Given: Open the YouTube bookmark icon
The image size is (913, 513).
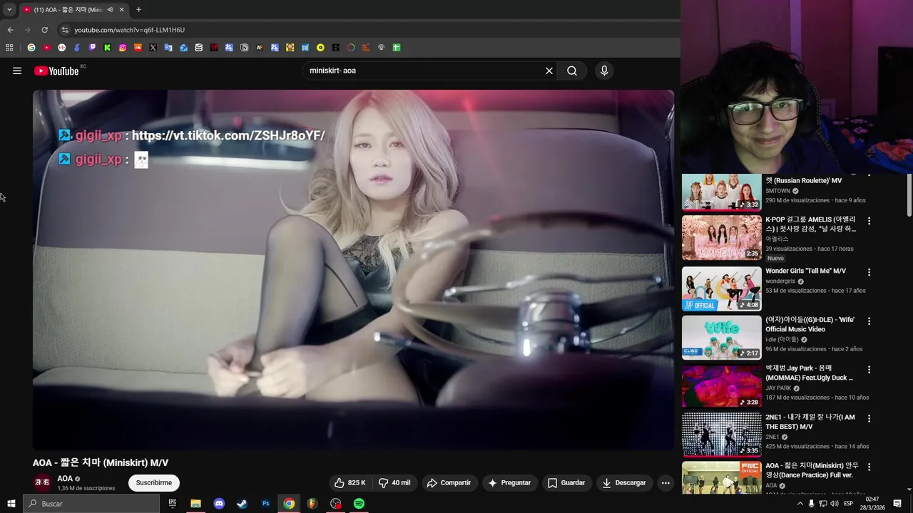Looking at the screenshot, I should point(46,48).
